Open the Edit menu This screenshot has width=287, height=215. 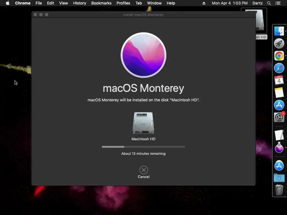[x=50, y=3]
